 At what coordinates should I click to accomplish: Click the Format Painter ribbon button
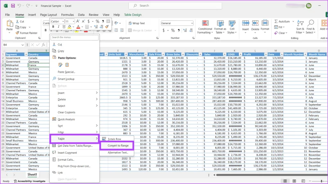click(26, 33)
